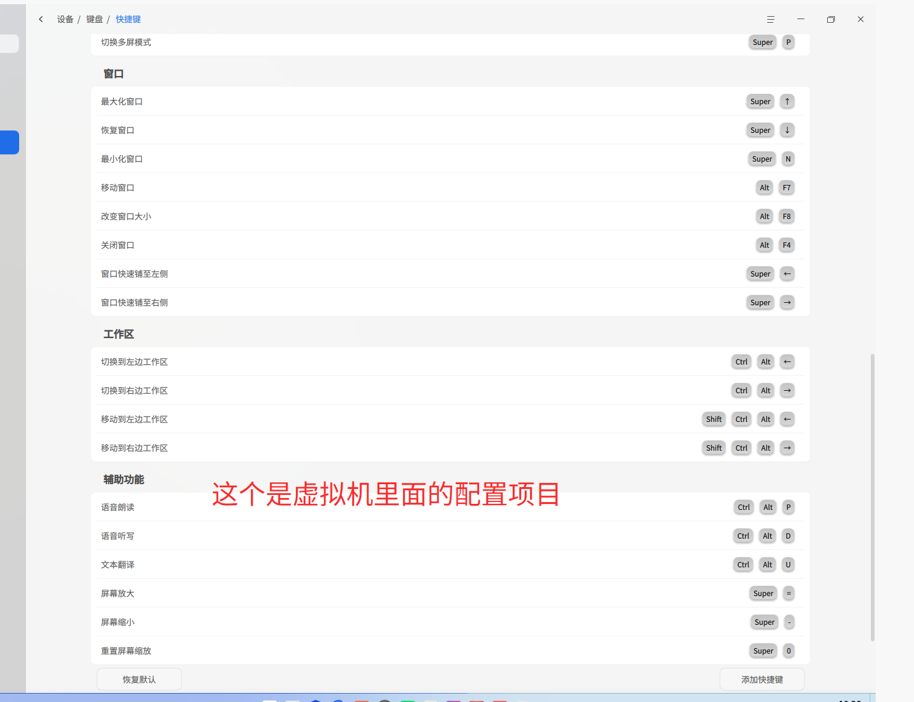Screen dimensions: 914x702
Task: Select the 切换到左边工作区 row
Action: 450,361
